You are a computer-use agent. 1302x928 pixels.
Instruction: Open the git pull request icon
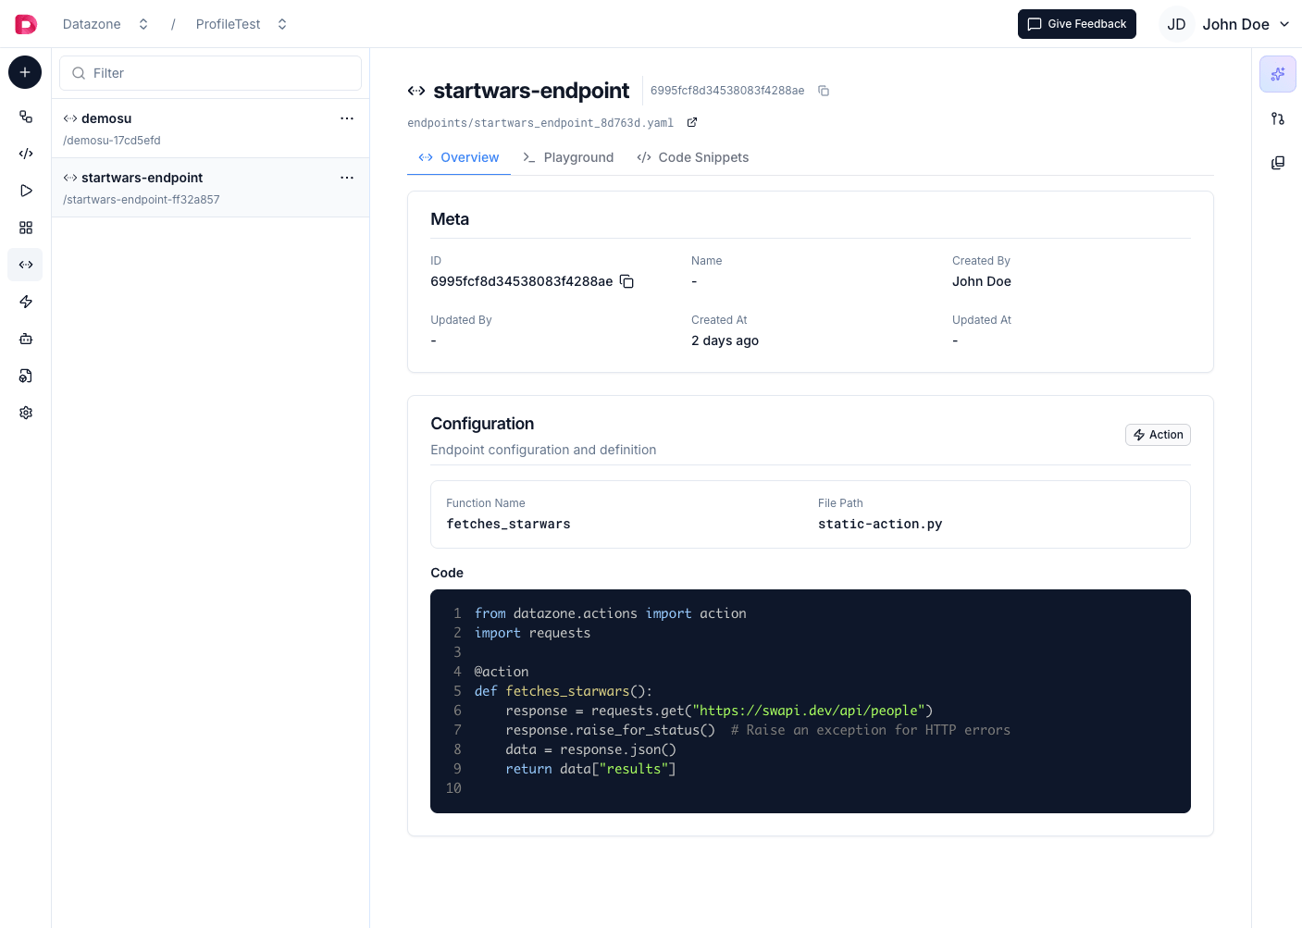(x=1278, y=118)
